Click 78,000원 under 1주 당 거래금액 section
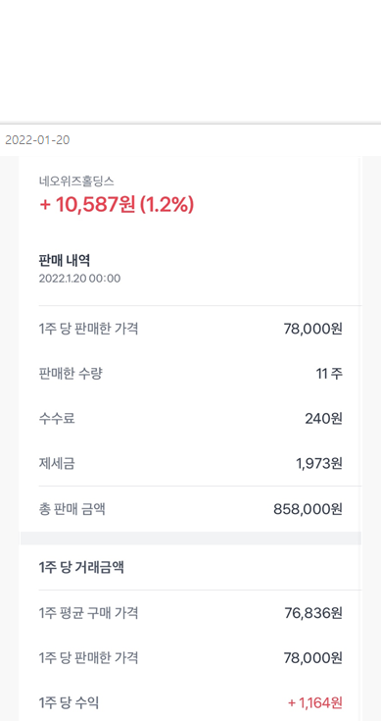 click(x=313, y=658)
